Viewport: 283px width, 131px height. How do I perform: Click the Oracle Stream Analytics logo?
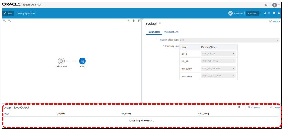pyautogui.click(x=22, y=4)
